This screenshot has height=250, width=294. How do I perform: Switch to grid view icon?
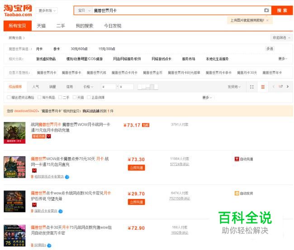pyautogui.click(x=252, y=87)
